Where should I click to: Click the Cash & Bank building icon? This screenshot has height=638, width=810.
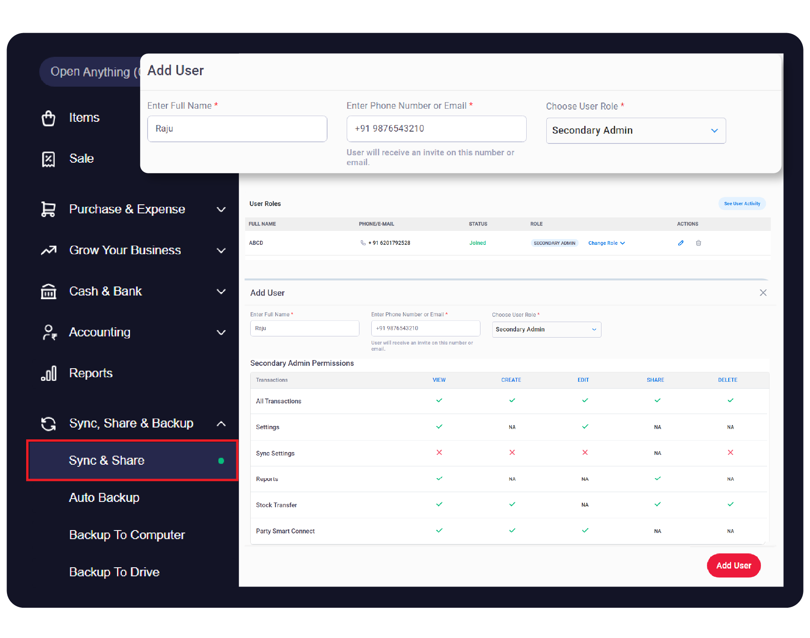point(48,291)
